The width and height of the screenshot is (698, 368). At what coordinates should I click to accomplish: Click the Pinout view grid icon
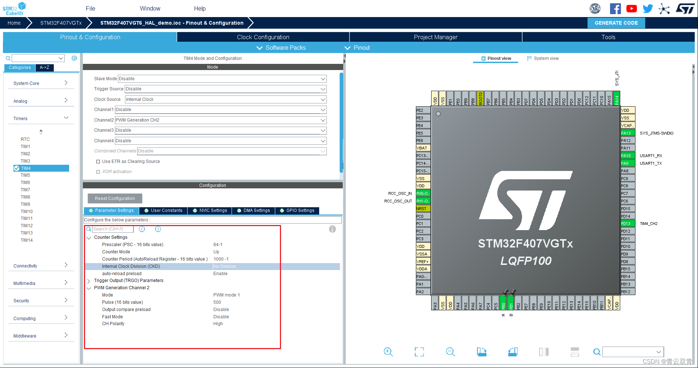click(x=483, y=58)
